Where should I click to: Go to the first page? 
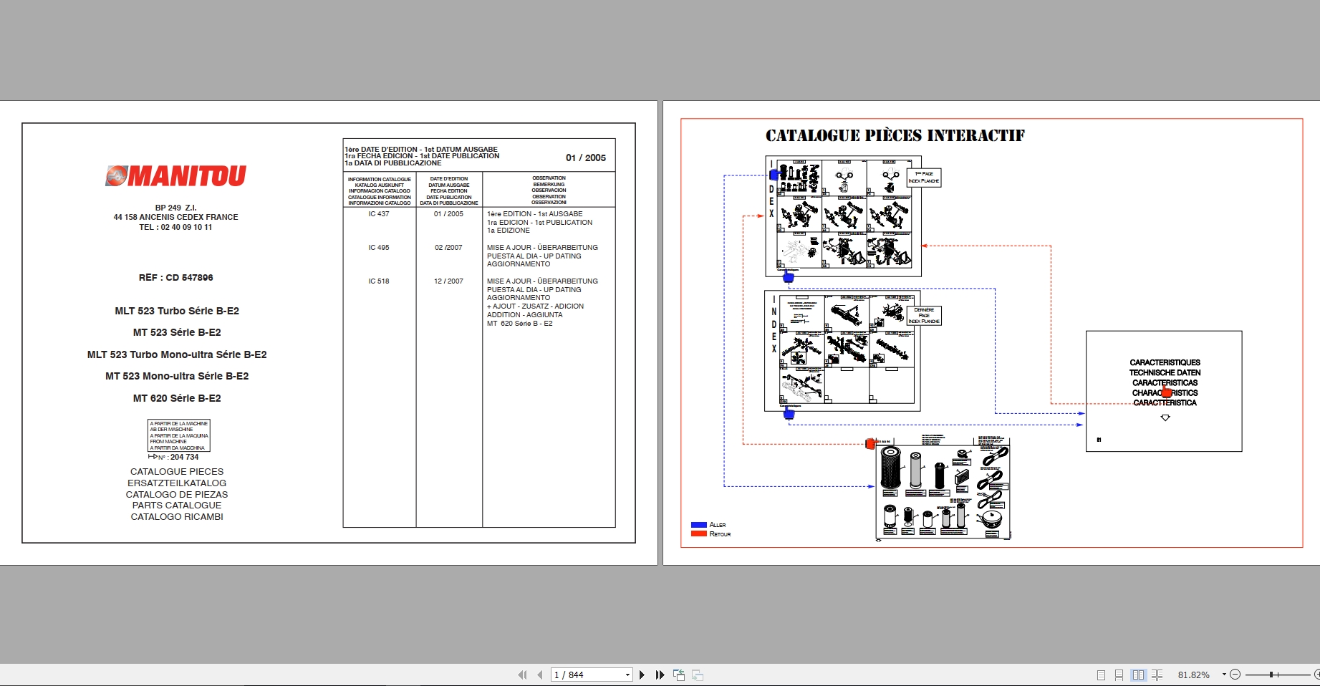pyautogui.click(x=522, y=675)
